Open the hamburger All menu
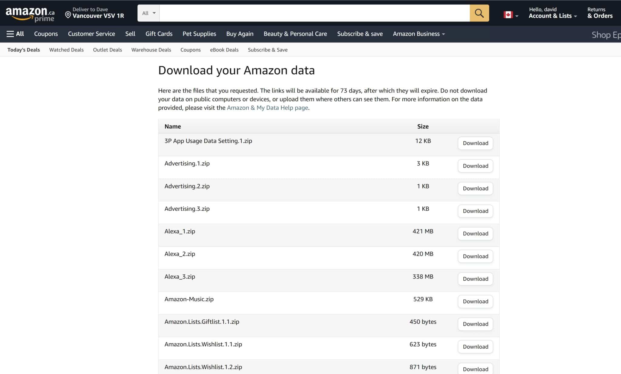Viewport: 621px width, 374px height. (x=14, y=34)
